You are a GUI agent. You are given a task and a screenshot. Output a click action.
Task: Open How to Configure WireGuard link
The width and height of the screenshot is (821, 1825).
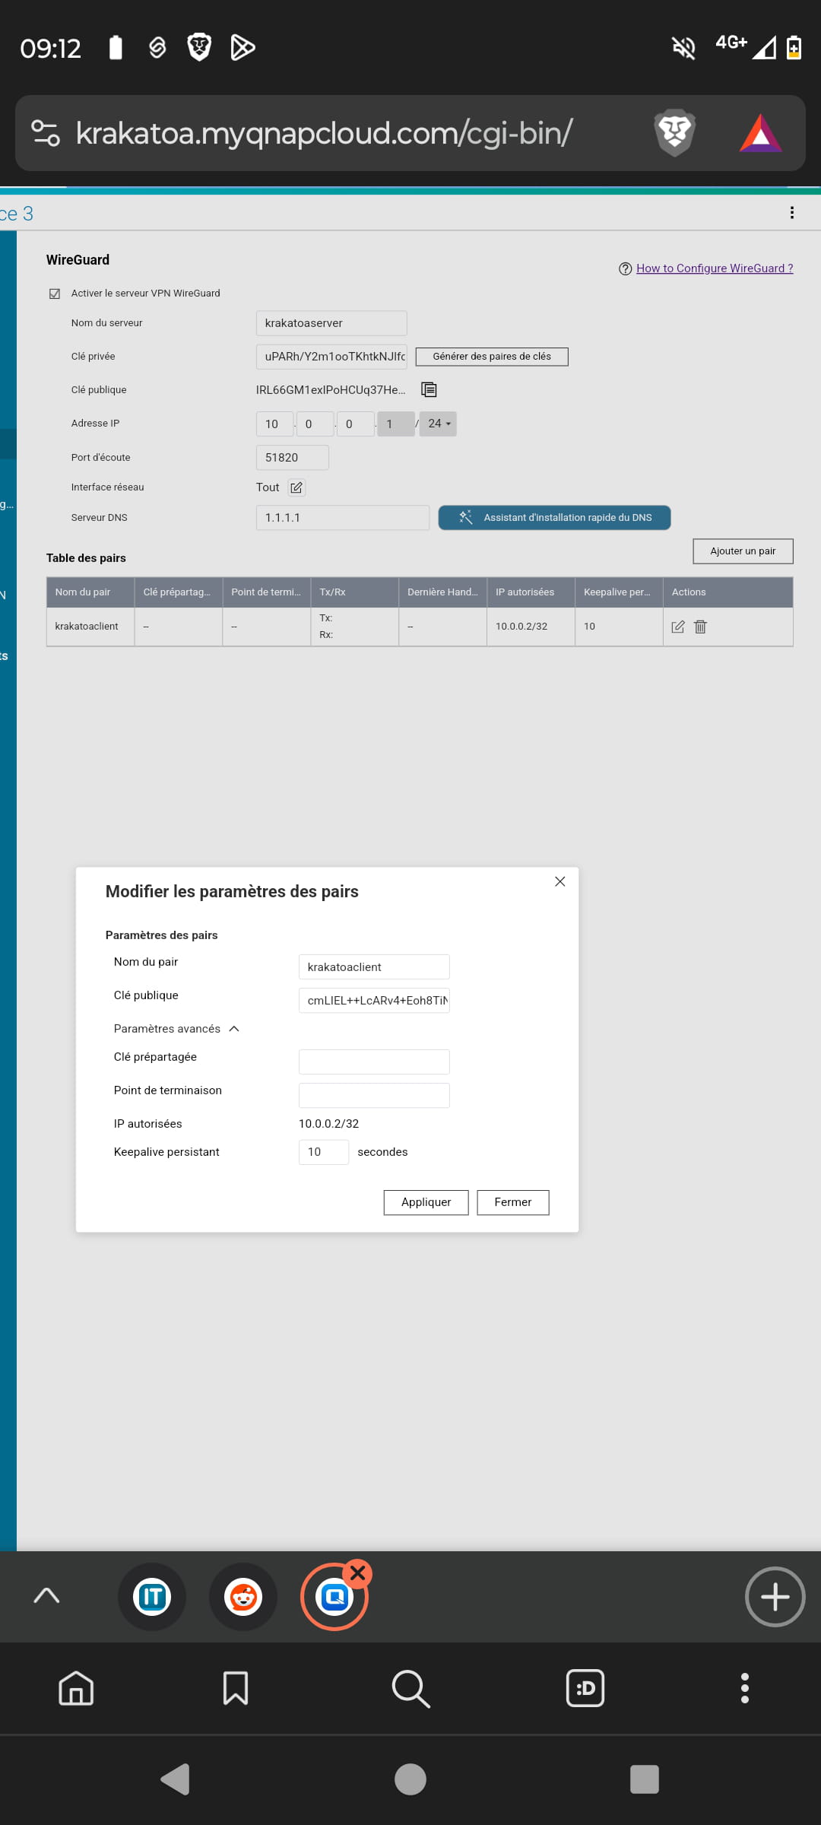(x=715, y=268)
